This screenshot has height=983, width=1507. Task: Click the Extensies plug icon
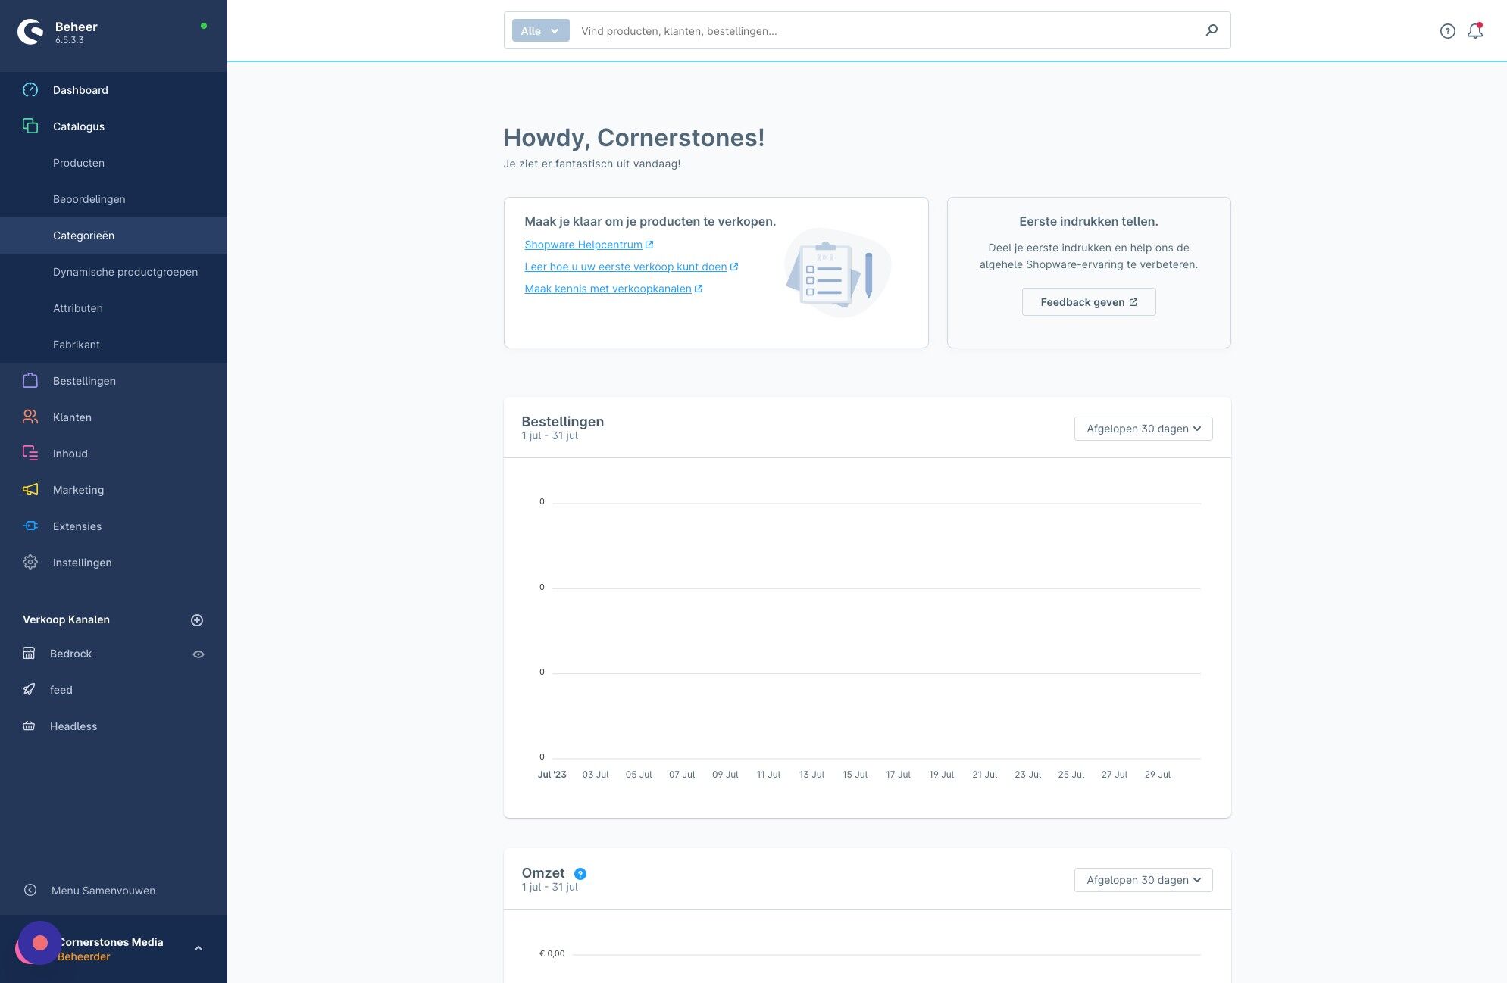[x=30, y=526]
